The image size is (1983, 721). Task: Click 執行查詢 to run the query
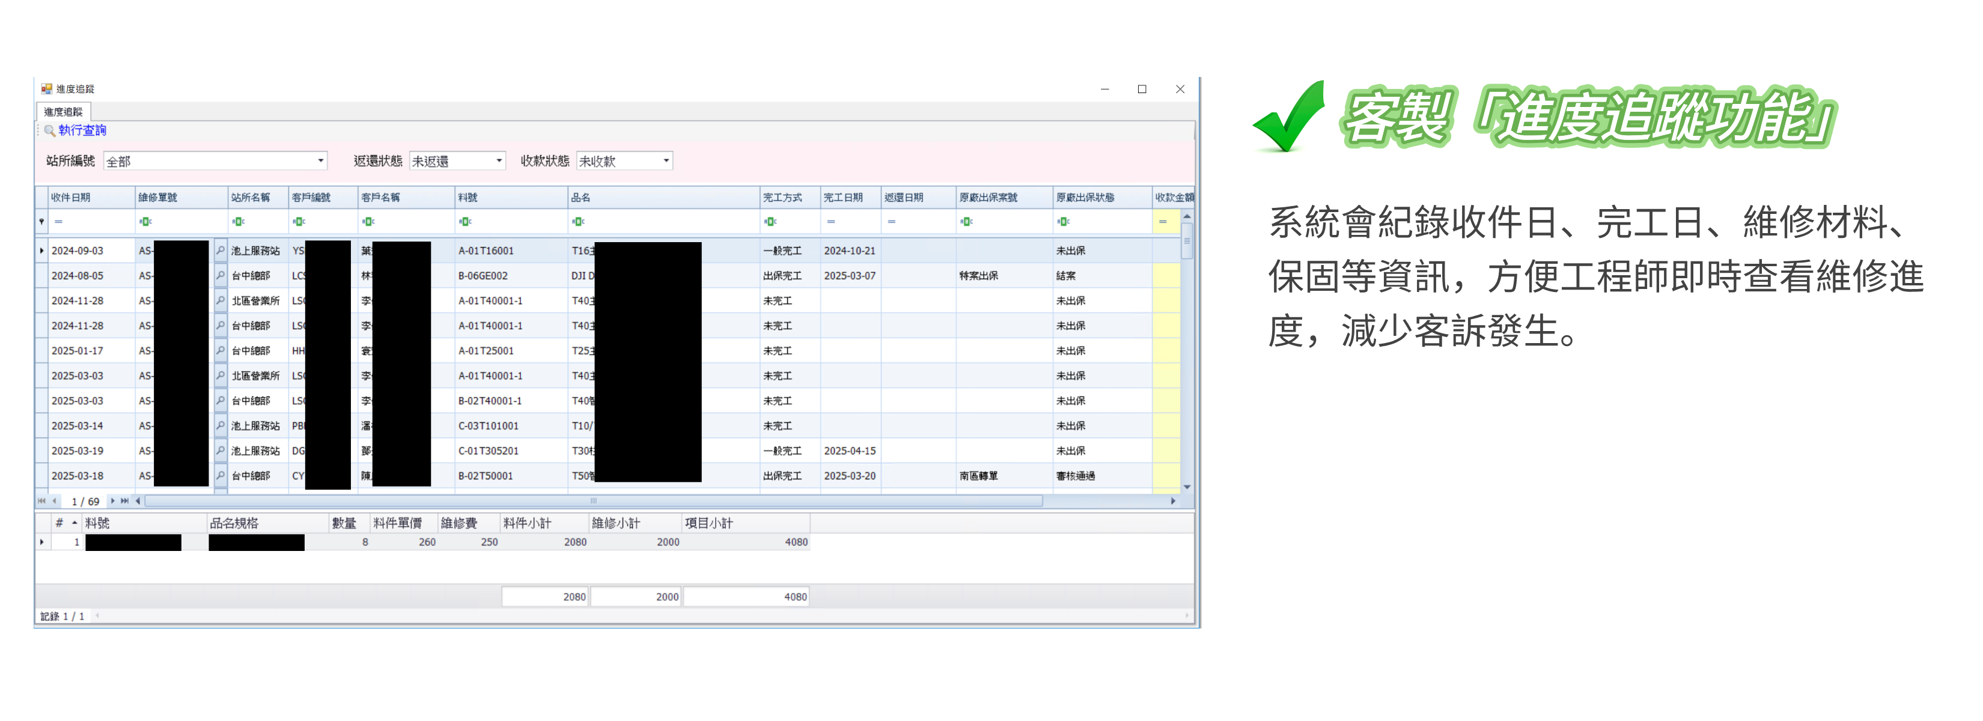[x=82, y=130]
